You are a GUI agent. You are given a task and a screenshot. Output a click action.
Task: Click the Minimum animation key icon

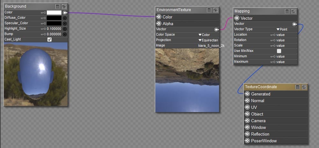pos(273,57)
